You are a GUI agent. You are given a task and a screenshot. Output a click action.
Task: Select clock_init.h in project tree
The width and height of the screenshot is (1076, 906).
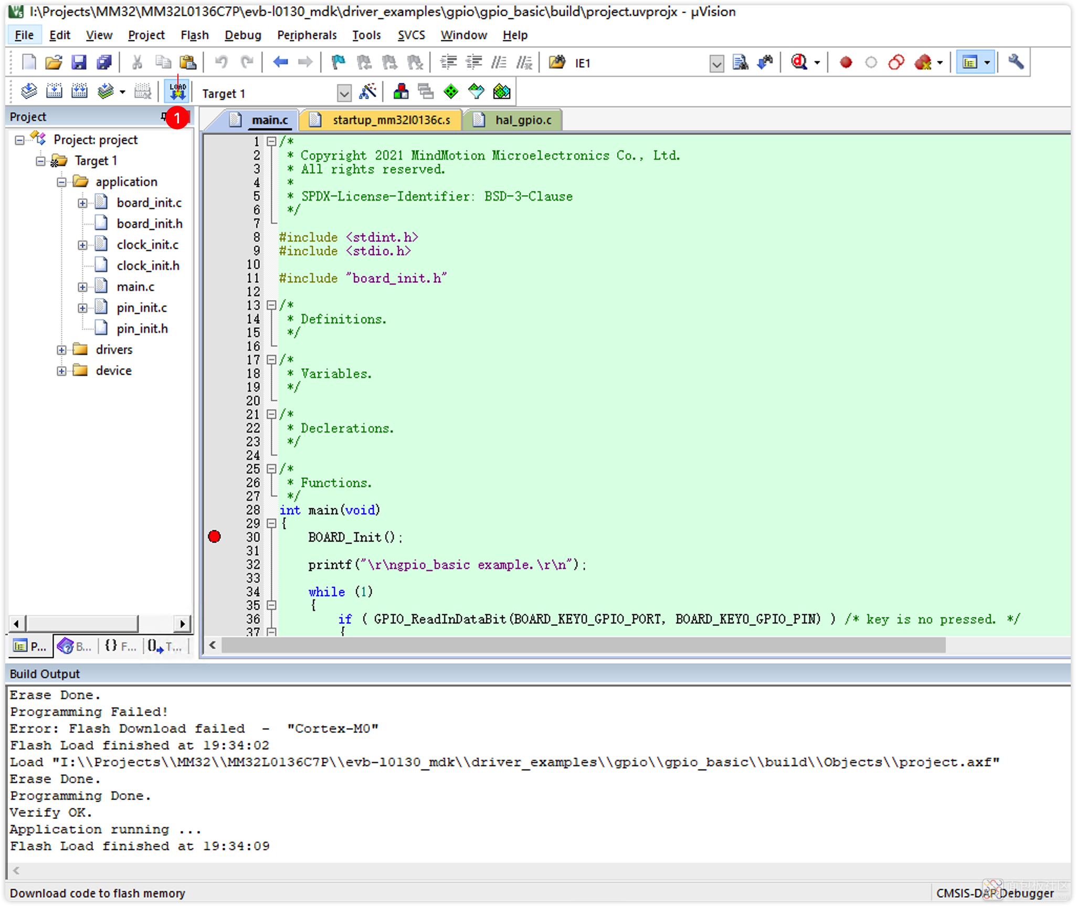pyautogui.click(x=148, y=266)
